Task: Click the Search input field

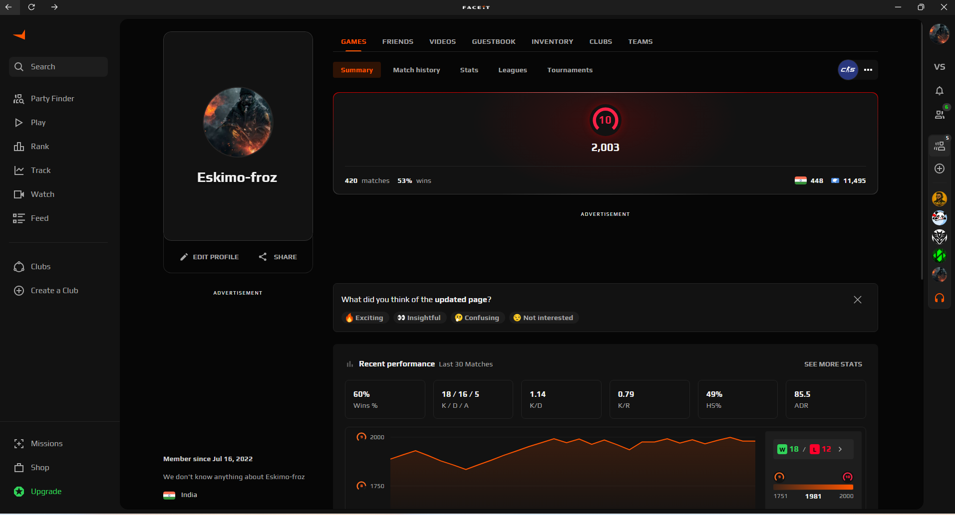Action: point(58,67)
